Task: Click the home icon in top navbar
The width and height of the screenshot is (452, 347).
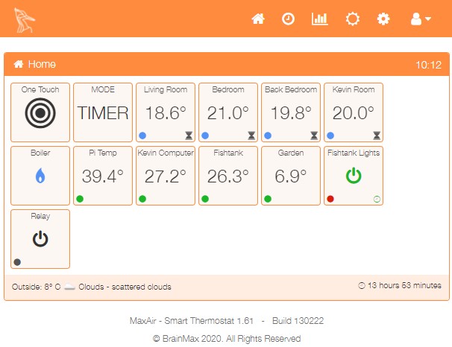Action: 258,19
